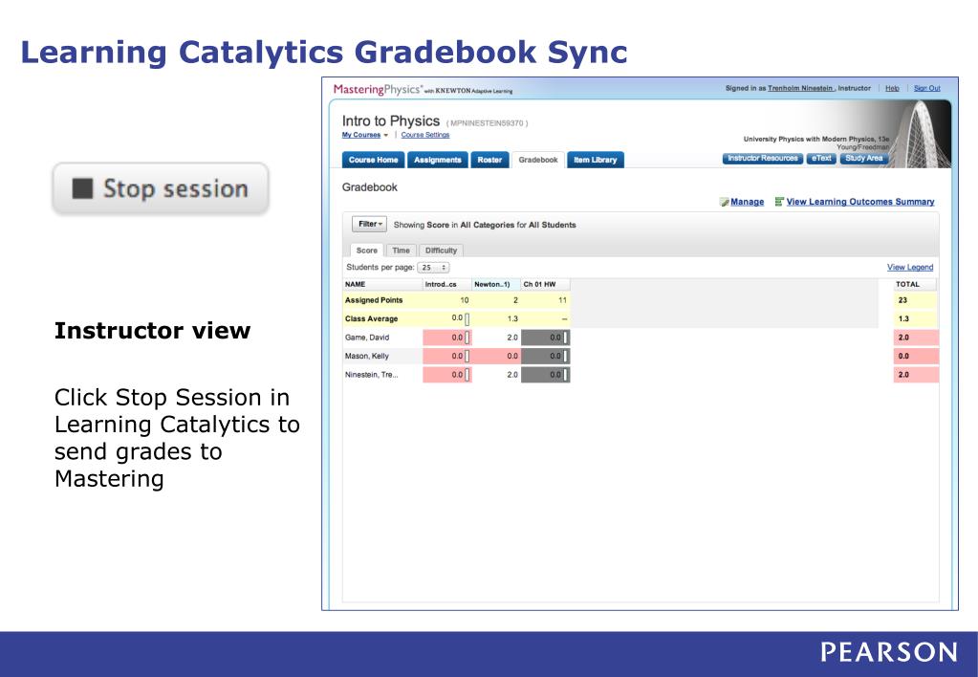Viewport: 978px width, 677px height.
Task: Open Instructor Resources
Action: [x=762, y=158]
